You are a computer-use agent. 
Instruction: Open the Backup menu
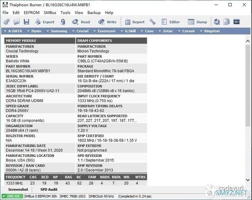click(x=94, y=13)
